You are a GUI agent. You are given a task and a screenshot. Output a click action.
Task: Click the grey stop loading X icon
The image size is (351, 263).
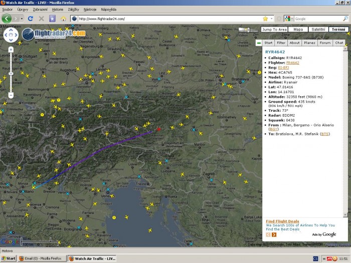click(x=42, y=19)
